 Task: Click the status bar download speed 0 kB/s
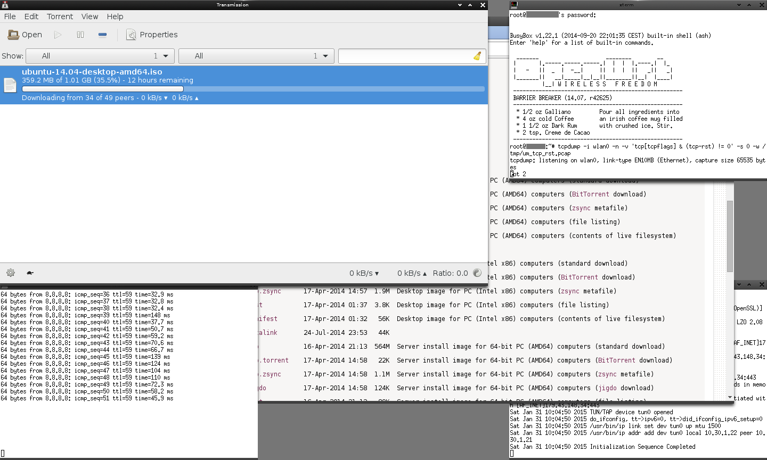coord(364,273)
